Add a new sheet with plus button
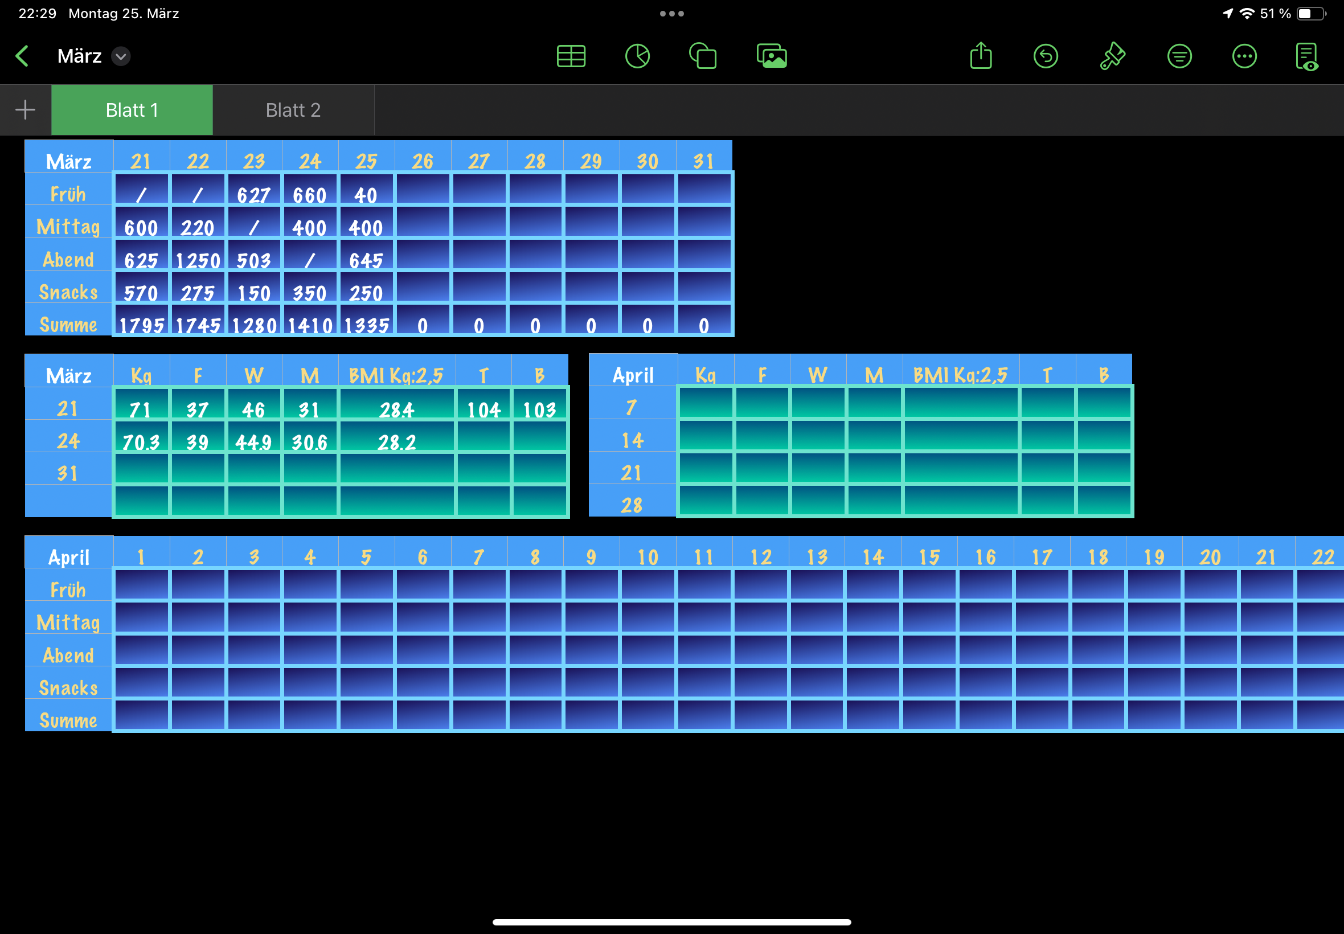The width and height of the screenshot is (1344, 934). click(25, 110)
